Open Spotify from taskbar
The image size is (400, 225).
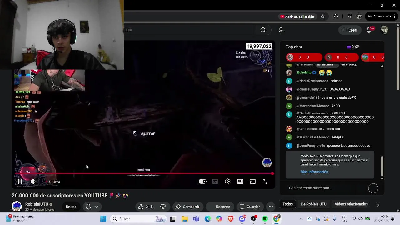point(265,219)
